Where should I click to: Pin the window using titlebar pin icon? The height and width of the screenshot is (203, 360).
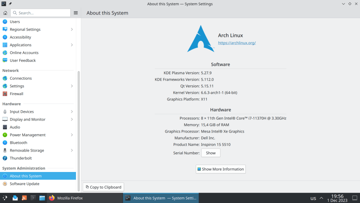[x=10, y=4]
